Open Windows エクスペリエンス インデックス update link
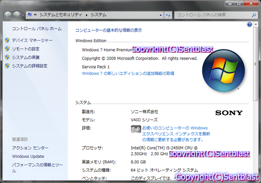 [x=176, y=134]
